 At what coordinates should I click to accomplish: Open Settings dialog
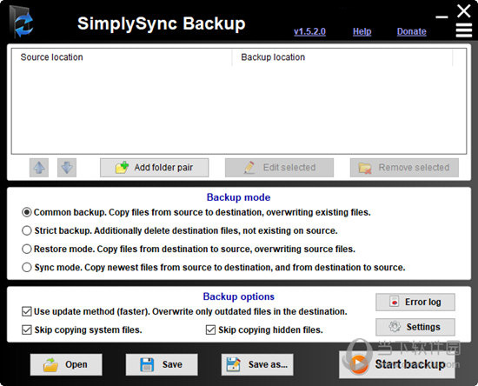[x=415, y=327]
